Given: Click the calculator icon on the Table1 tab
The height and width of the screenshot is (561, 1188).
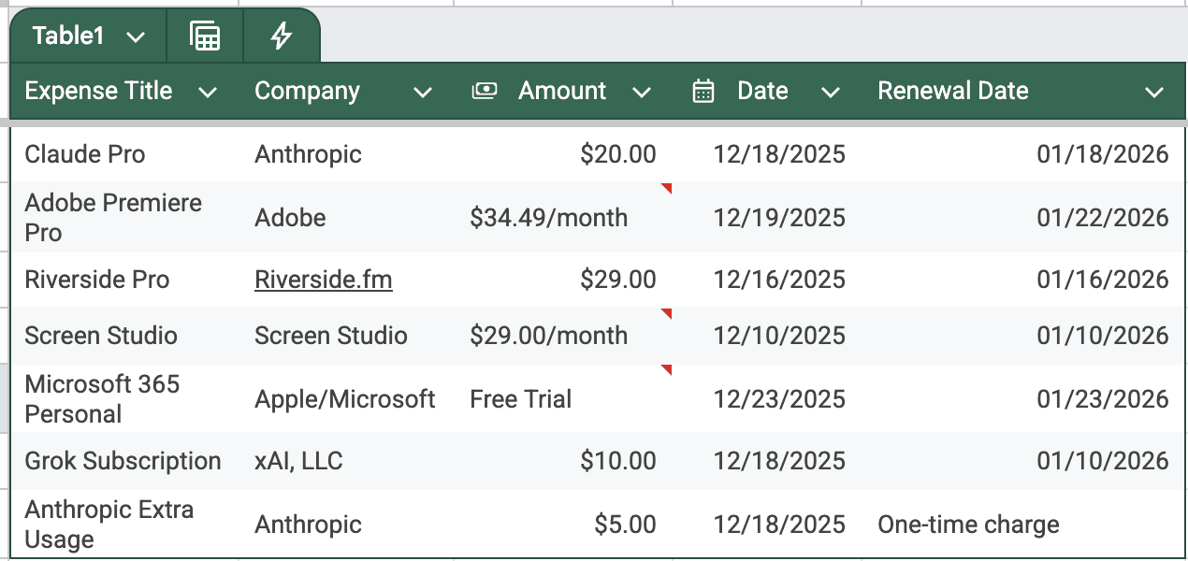Looking at the screenshot, I should tap(204, 36).
